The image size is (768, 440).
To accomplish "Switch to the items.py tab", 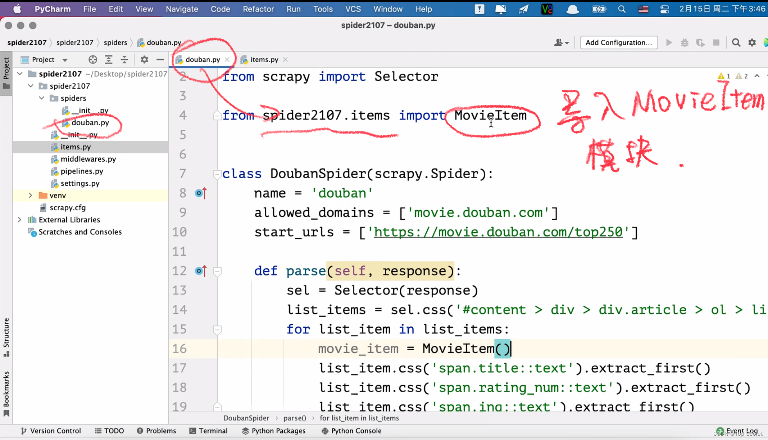I will tap(264, 60).
